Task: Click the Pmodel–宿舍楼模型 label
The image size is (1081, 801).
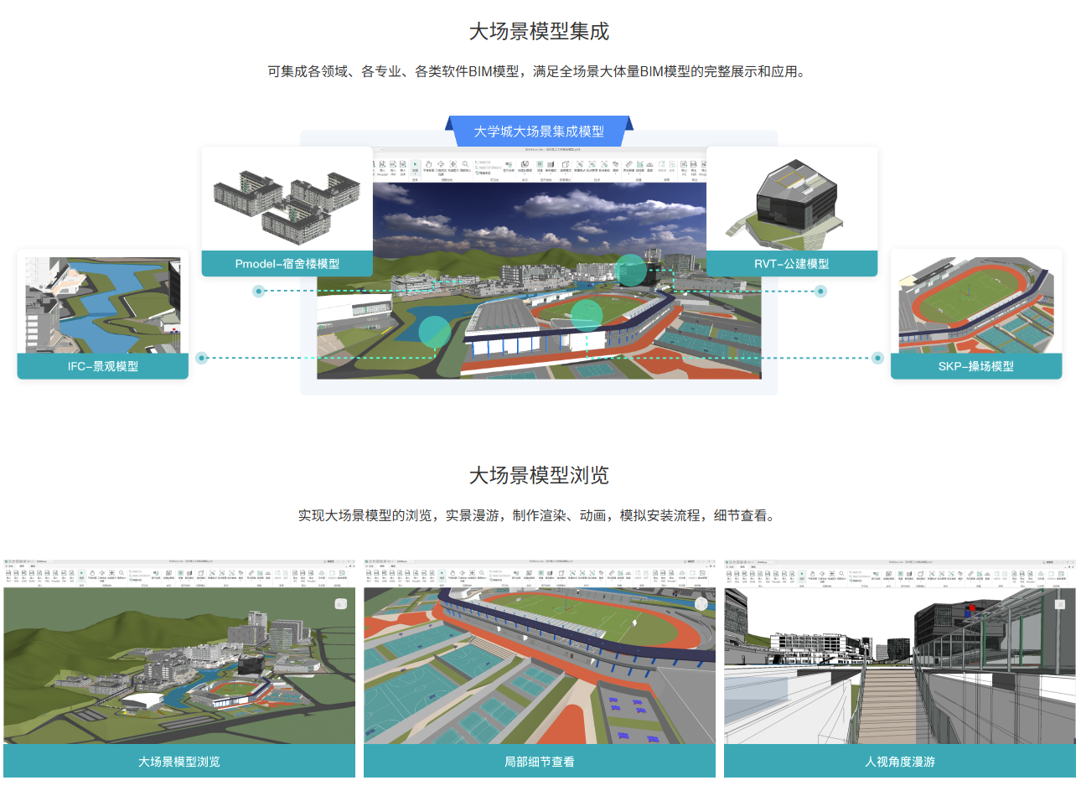Action: tap(287, 264)
